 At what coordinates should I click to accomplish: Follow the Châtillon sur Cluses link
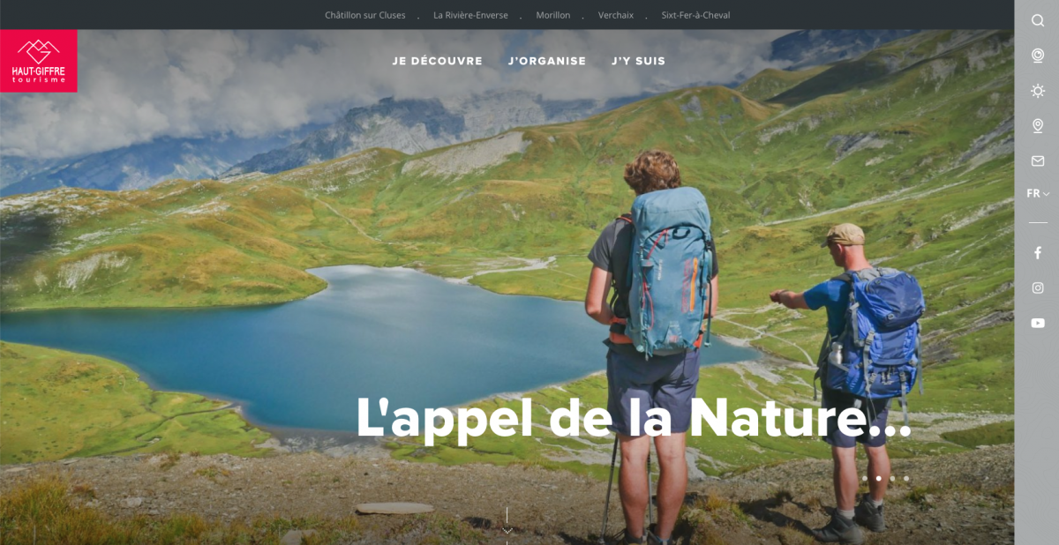[x=365, y=15]
